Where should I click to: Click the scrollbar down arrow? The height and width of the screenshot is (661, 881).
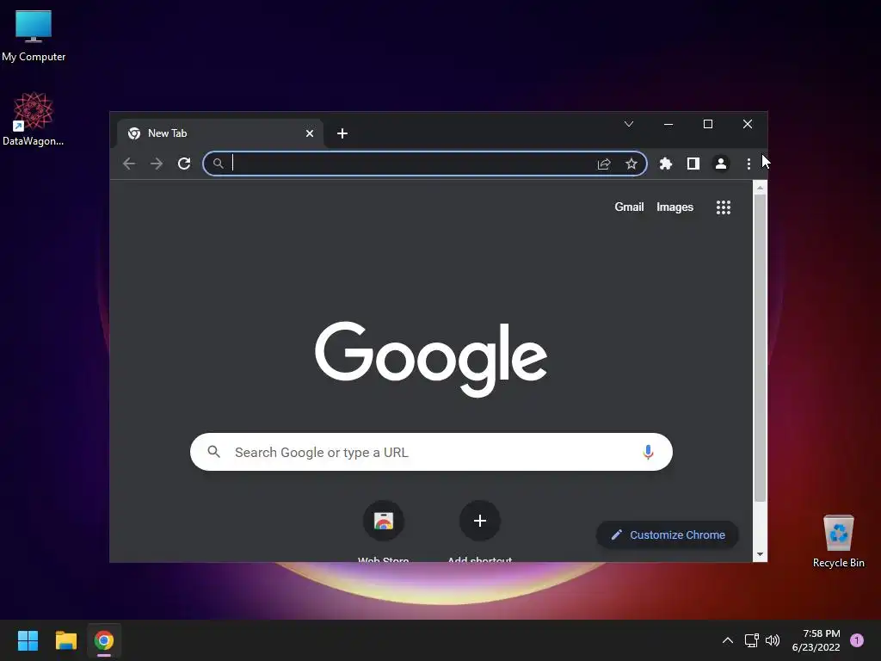(x=760, y=554)
